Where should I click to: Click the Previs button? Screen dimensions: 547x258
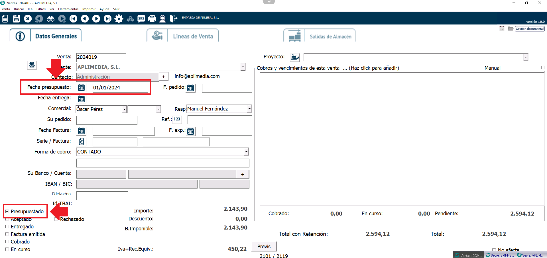[264, 247]
